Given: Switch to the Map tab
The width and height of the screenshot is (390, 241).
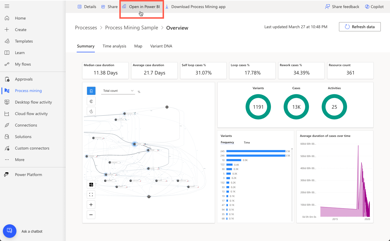Looking at the screenshot, I should (138, 46).
